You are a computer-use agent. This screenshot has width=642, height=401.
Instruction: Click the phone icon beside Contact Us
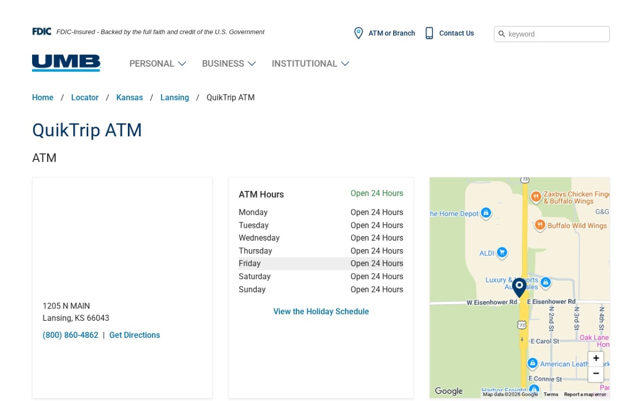(x=429, y=33)
